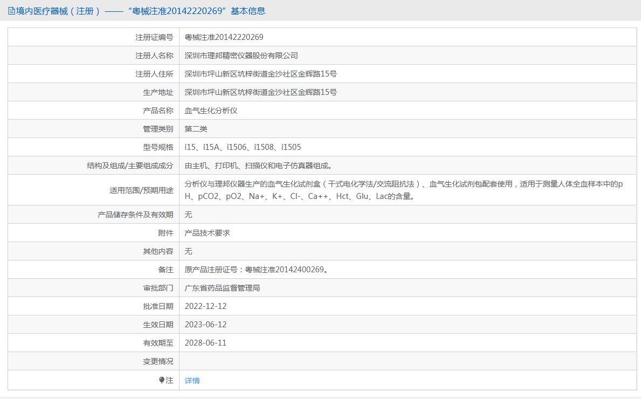Select expiry date 2028-06-11
The height and width of the screenshot is (399, 641).
point(205,343)
